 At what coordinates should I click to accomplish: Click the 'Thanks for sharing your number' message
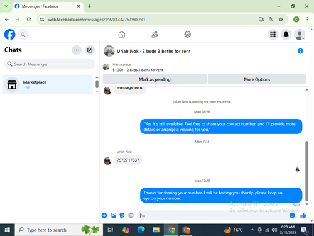(221, 195)
